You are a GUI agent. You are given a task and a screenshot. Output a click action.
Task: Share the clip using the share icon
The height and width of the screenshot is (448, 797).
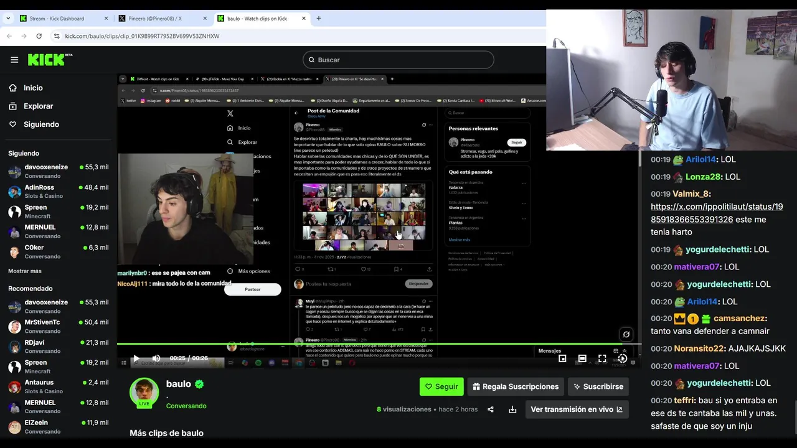tap(491, 409)
